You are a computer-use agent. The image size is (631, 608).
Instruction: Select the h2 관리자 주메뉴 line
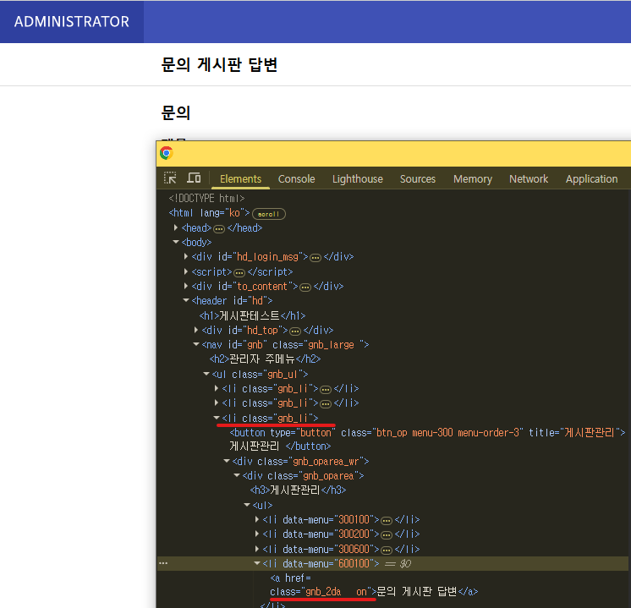pos(266,359)
